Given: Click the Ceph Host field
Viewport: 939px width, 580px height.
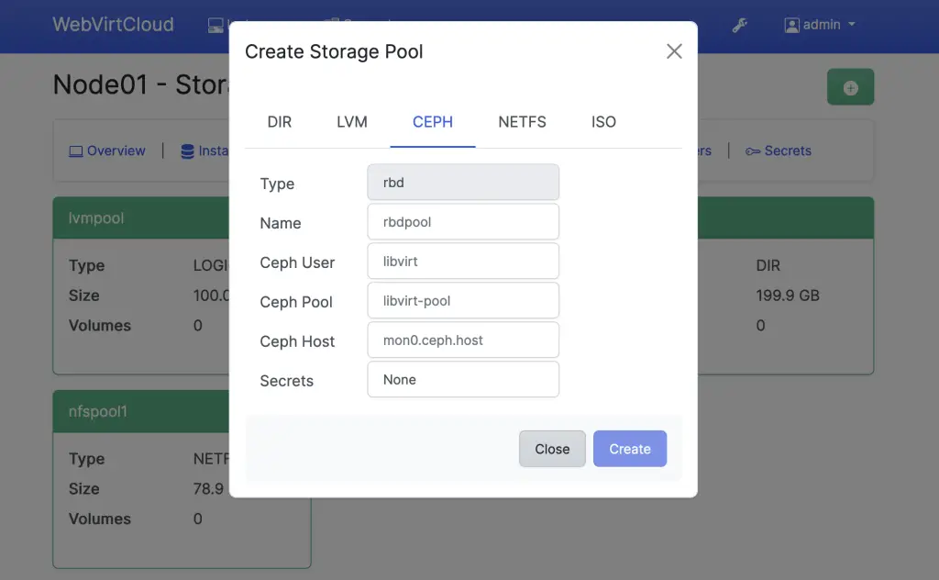Looking at the screenshot, I should [463, 340].
